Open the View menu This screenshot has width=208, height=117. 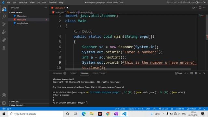click(x=32, y=2)
